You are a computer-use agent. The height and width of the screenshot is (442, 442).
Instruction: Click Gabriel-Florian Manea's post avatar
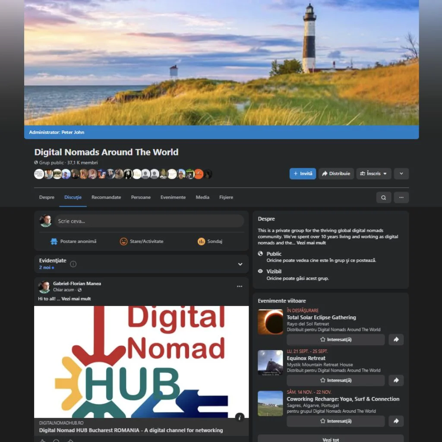pyautogui.click(x=44, y=287)
